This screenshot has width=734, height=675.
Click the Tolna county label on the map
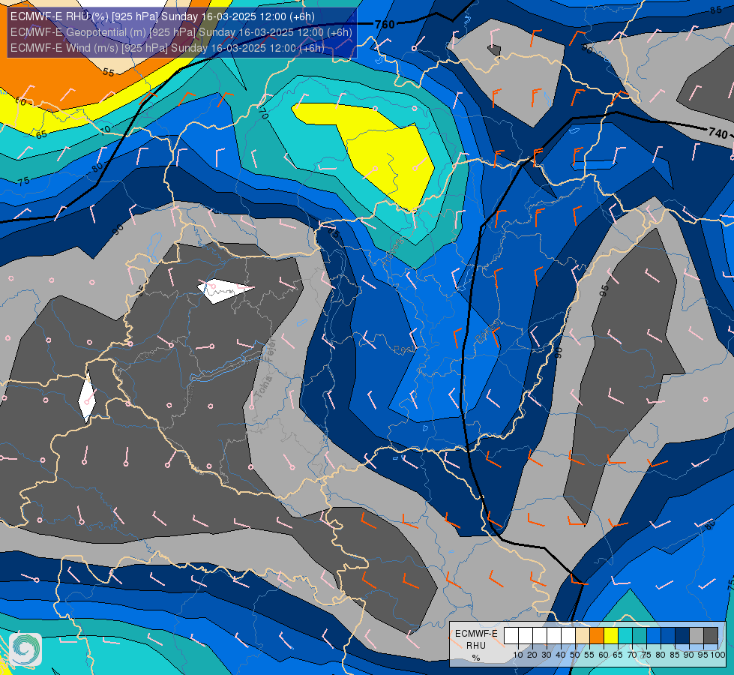[x=265, y=388]
